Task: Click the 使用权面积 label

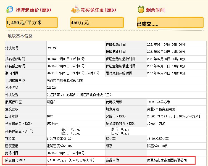Action: tap(114, 102)
